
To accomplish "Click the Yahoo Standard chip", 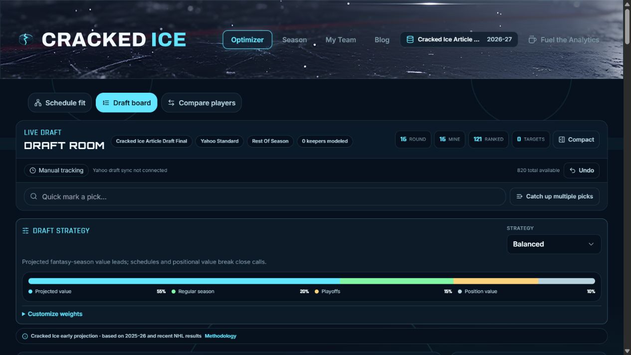I will (x=219, y=141).
